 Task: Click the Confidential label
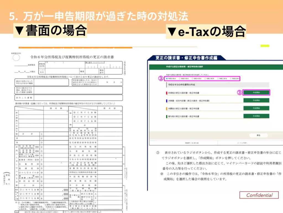(259, 195)
